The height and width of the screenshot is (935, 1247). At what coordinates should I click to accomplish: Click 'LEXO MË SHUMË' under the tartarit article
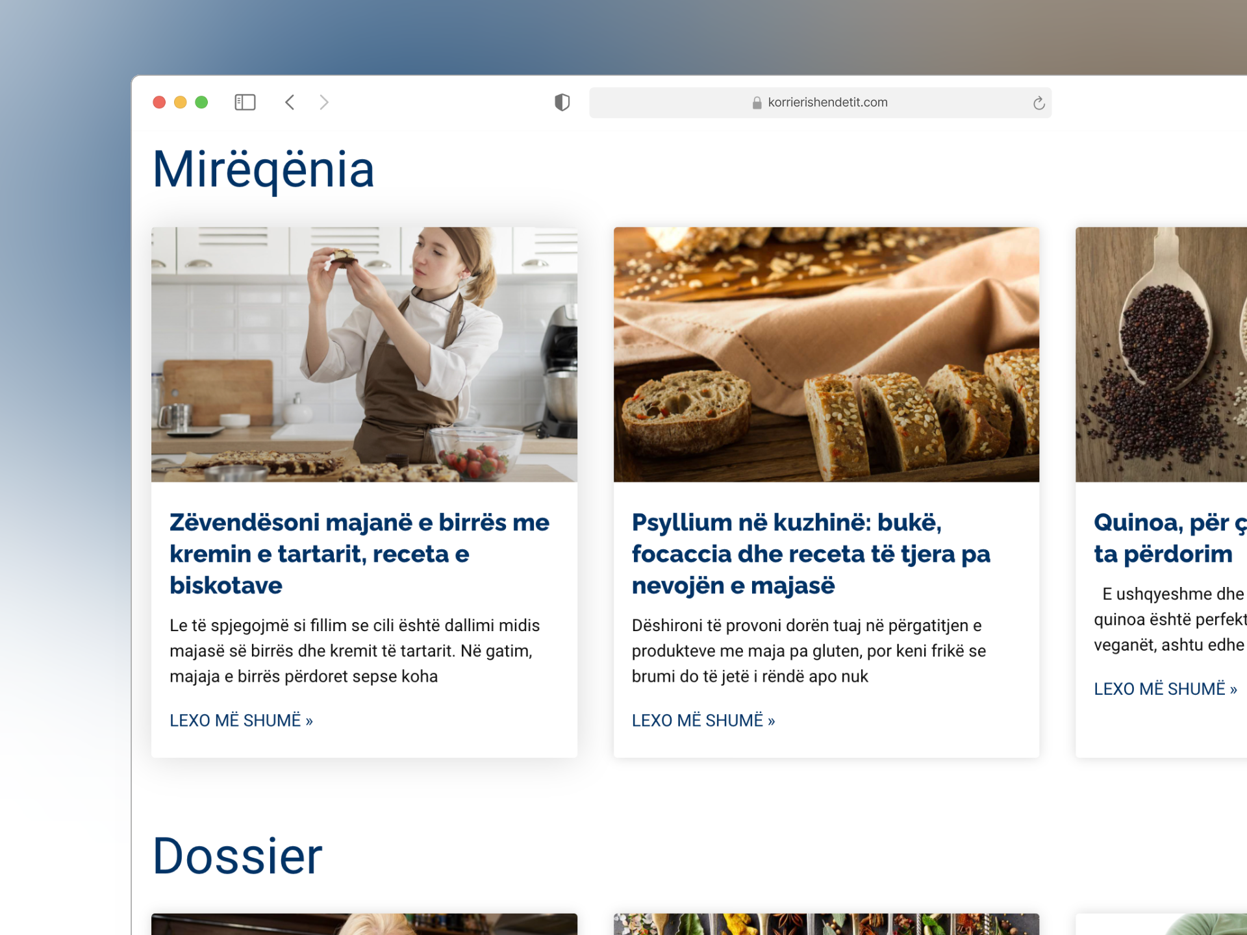tap(241, 720)
